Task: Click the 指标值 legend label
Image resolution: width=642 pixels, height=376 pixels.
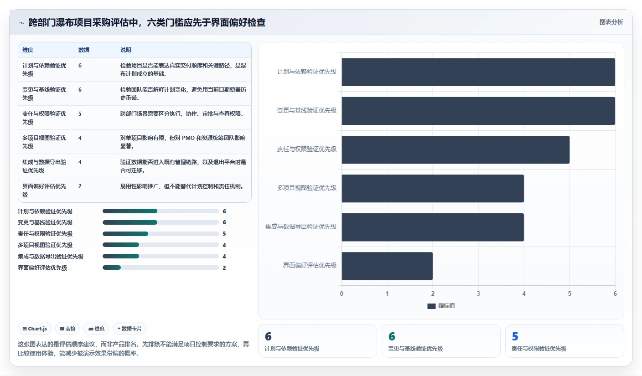Action: [446, 306]
